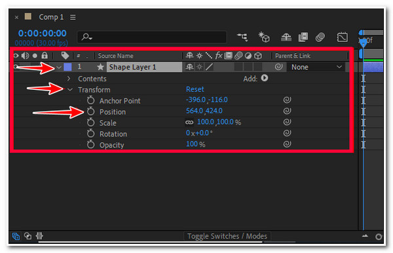Screen dimensions: 393x253
Task: Use the Opacity property pick whip
Action: [287, 144]
